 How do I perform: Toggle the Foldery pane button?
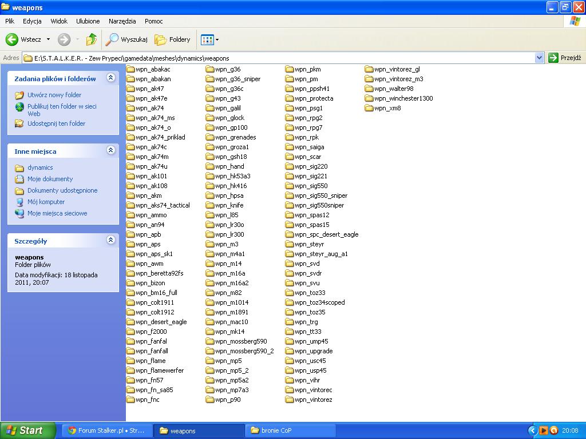tap(173, 39)
